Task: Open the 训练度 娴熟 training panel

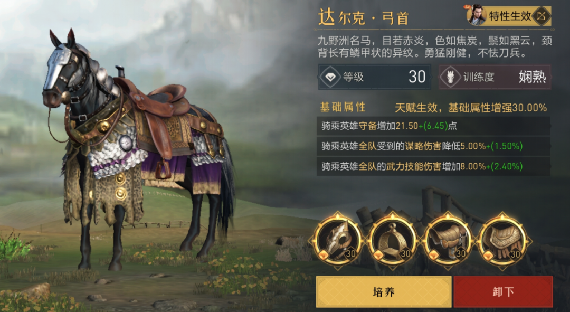Action: click(x=495, y=77)
